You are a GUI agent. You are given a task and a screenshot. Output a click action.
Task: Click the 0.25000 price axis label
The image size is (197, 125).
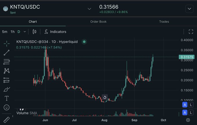187,70
